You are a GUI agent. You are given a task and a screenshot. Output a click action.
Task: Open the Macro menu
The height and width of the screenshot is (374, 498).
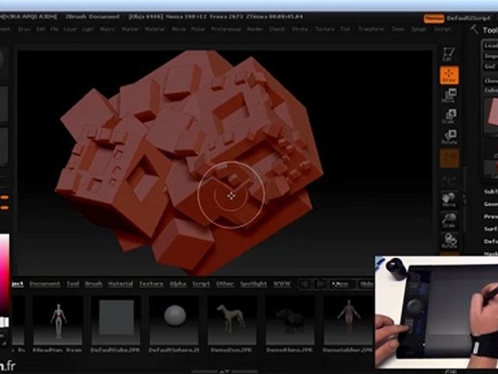tap(107, 29)
